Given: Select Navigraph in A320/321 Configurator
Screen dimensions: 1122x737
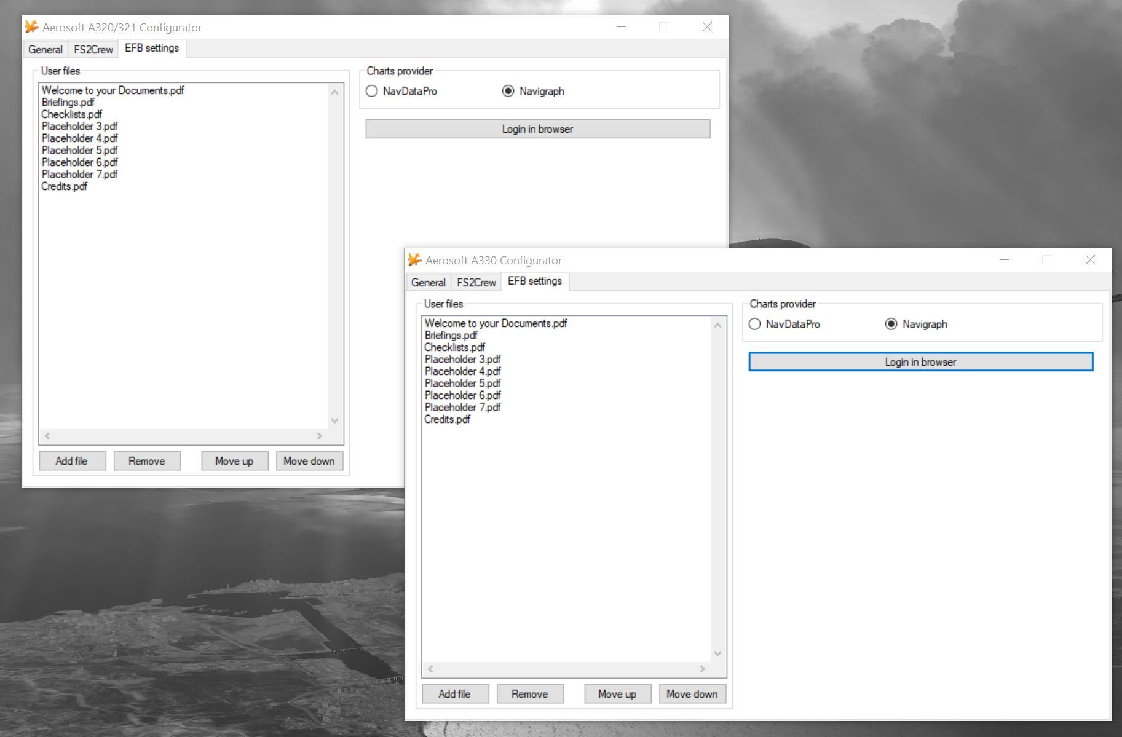Looking at the screenshot, I should [x=508, y=91].
